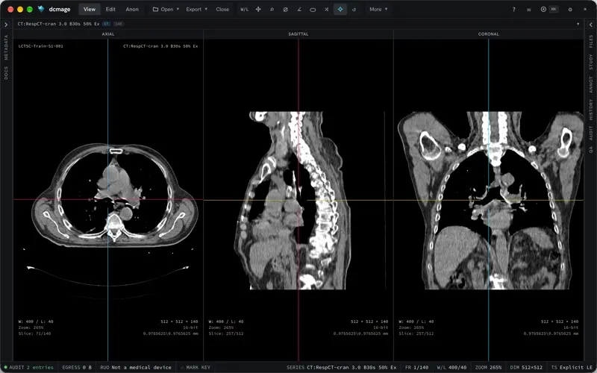Click W/L 400/40 status entry
The width and height of the screenshot is (597, 373).
tap(451, 367)
